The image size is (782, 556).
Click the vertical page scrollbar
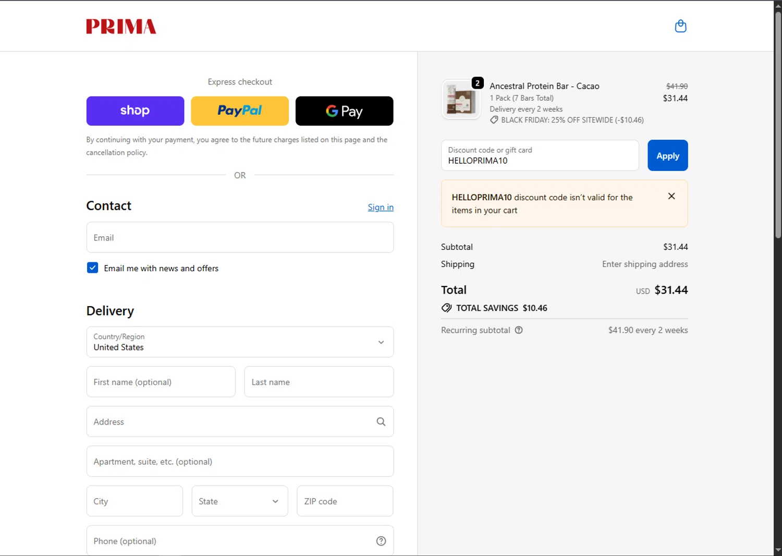coord(778,125)
